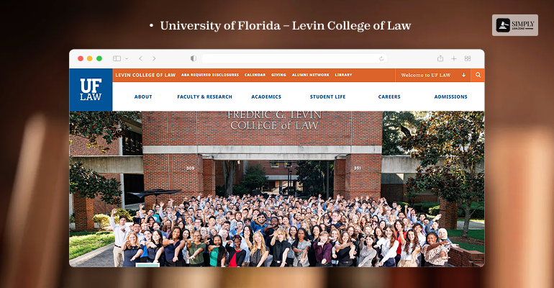Click the UF Law logo
The height and width of the screenshot is (288, 554).
pyautogui.click(x=91, y=90)
